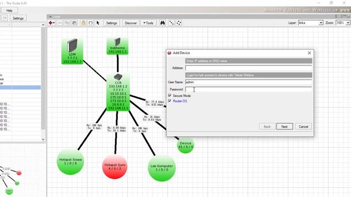Click the Address input field
The image size is (351, 197).
pyautogui.click(x=248, y=68)
